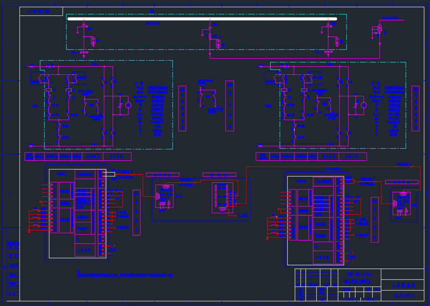
Task: Click the drawing number at title block bottom-right
Action: (x=404, y=296)
